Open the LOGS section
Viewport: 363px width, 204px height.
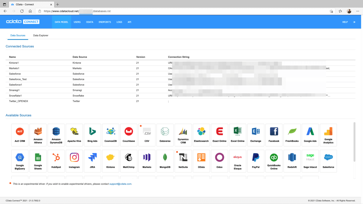[x=119, y=22]
